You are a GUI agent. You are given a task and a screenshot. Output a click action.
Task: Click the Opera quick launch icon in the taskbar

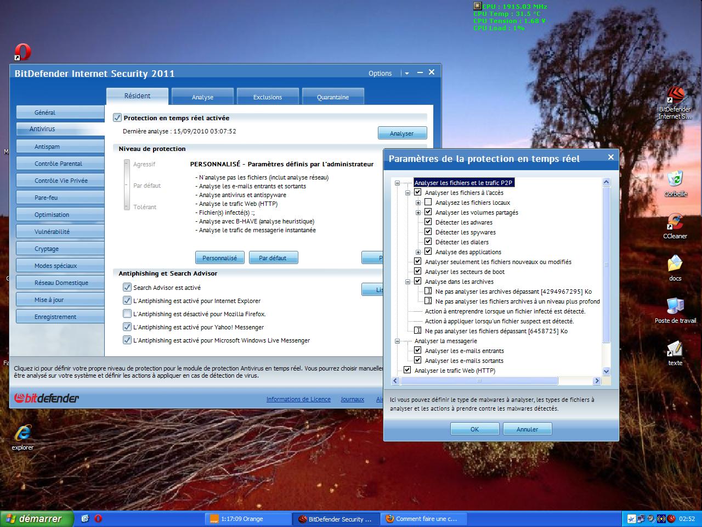(x=98, y=518)
